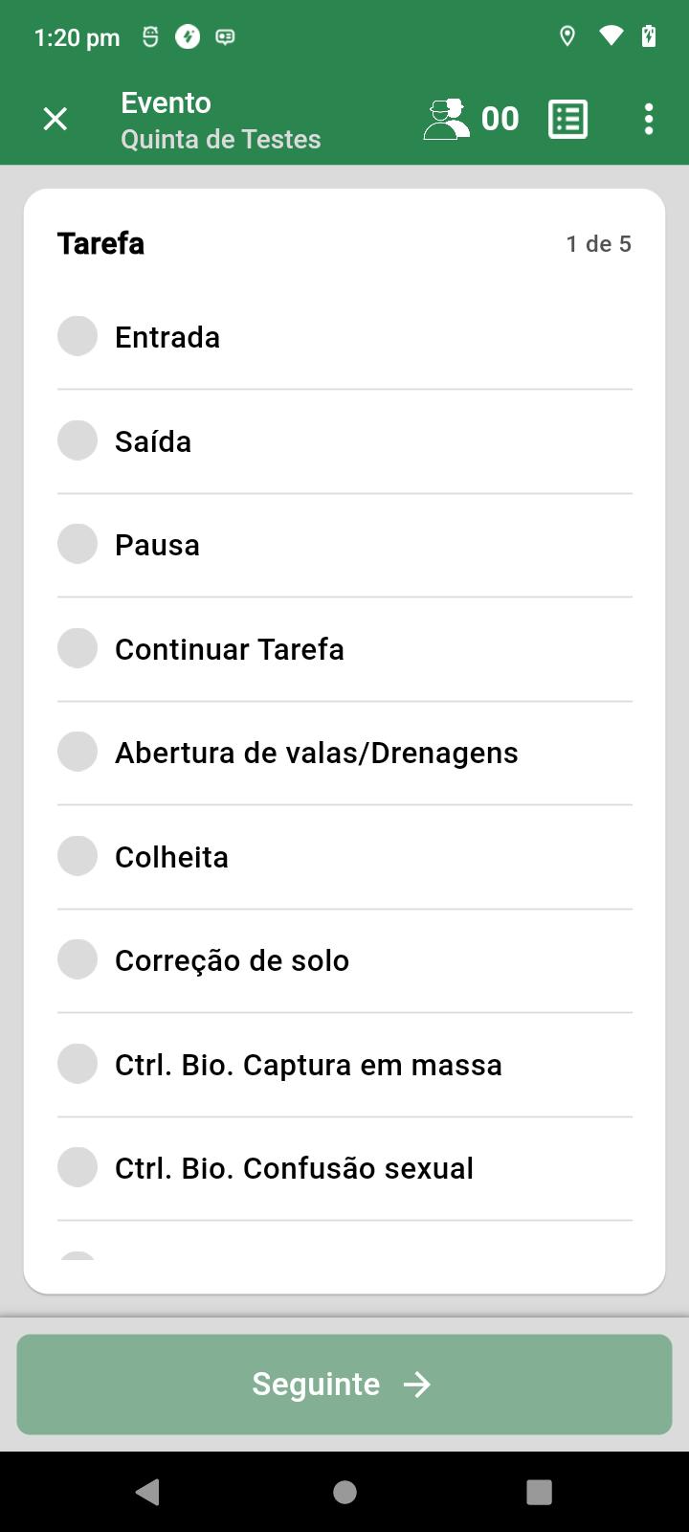The image size is (689, 1532).
Task: Select Ctrl. Bio. Confusão sexual
Action: click(344, 1168)
